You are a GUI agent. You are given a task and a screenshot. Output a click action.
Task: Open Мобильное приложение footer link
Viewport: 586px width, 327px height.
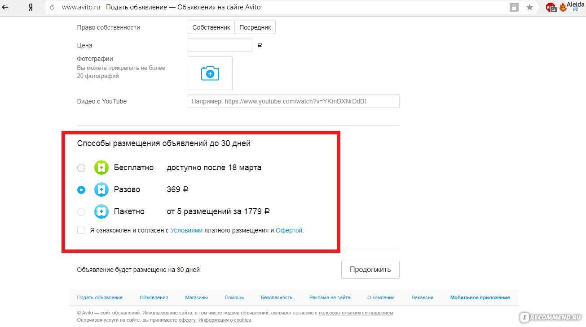(x=480, y=297)
